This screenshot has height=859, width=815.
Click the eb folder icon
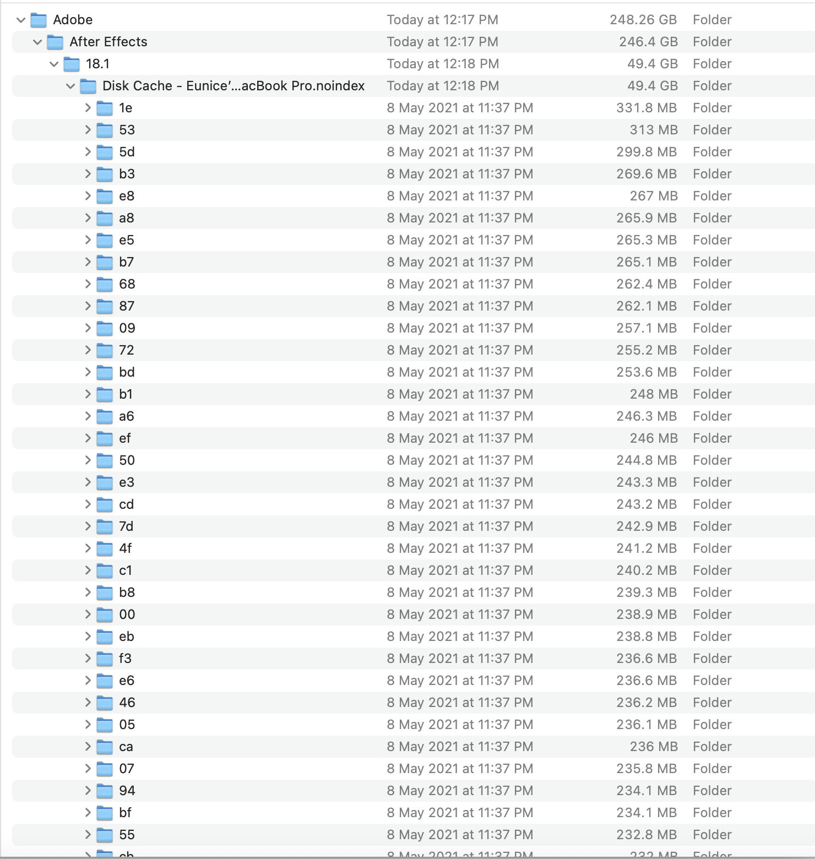[105, 637]
